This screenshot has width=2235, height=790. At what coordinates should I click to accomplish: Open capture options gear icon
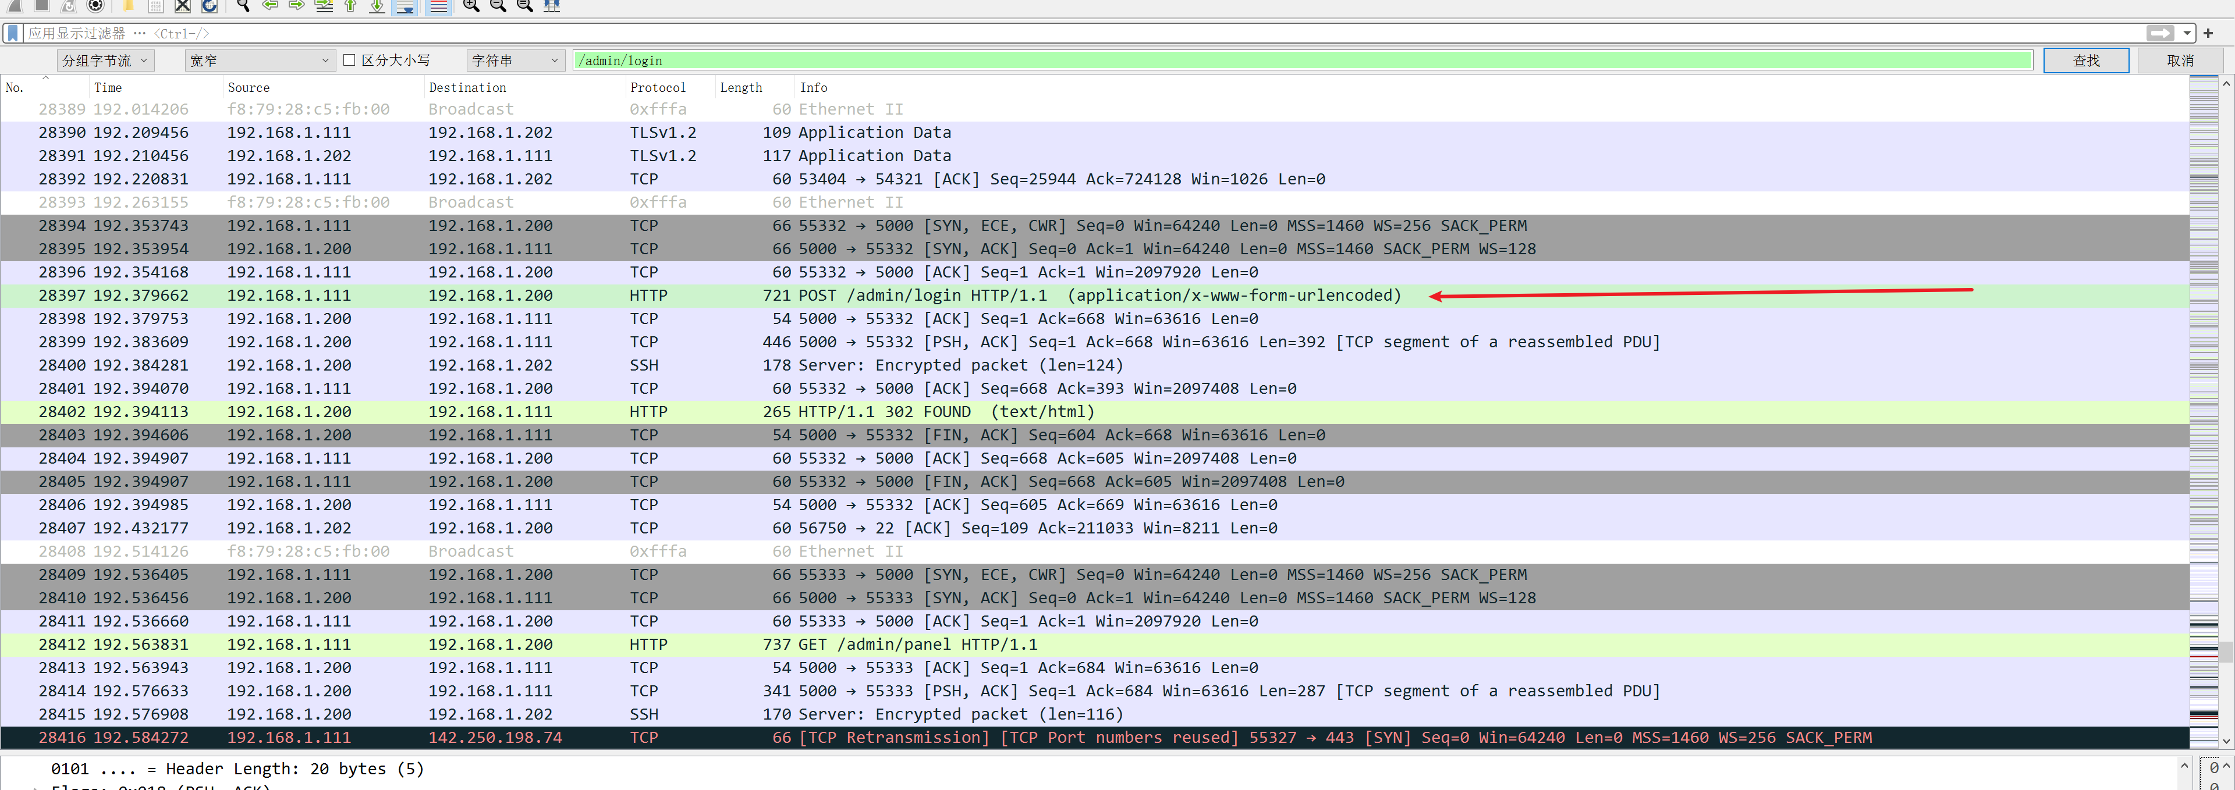click(x=96, y=5)
